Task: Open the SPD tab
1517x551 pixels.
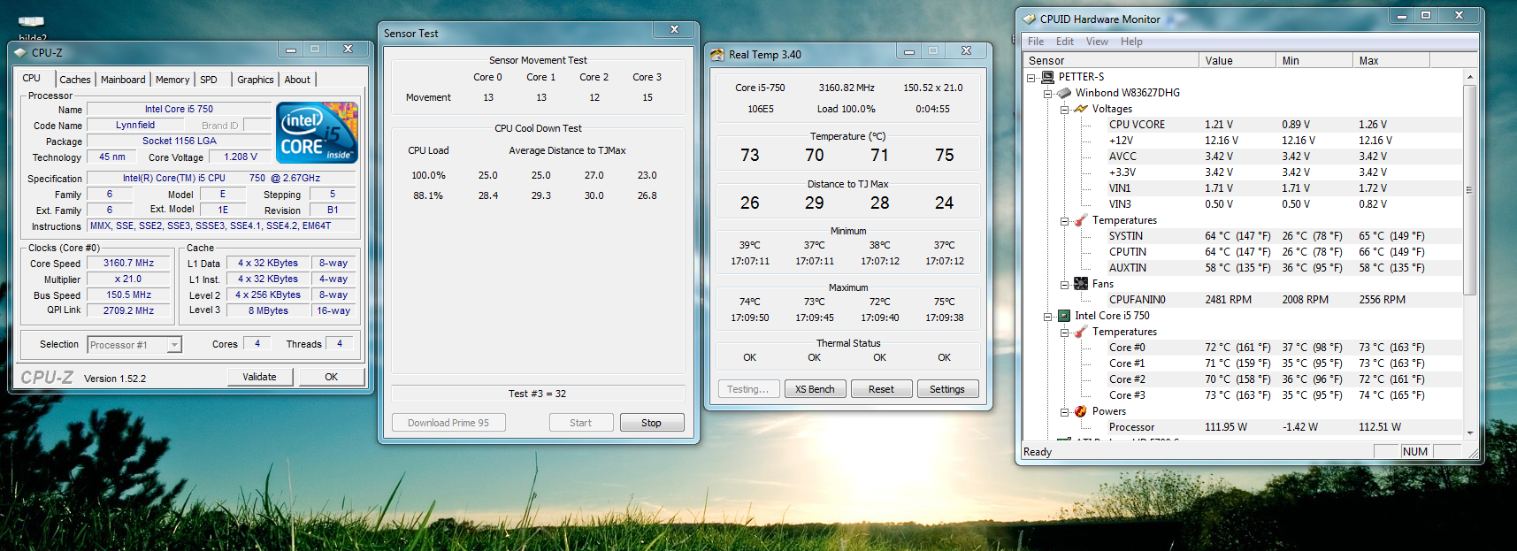Action: point(209,80)
